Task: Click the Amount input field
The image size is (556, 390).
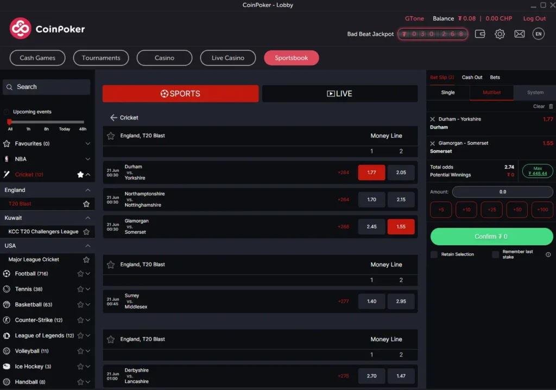Action: click(x=502, y=192)
